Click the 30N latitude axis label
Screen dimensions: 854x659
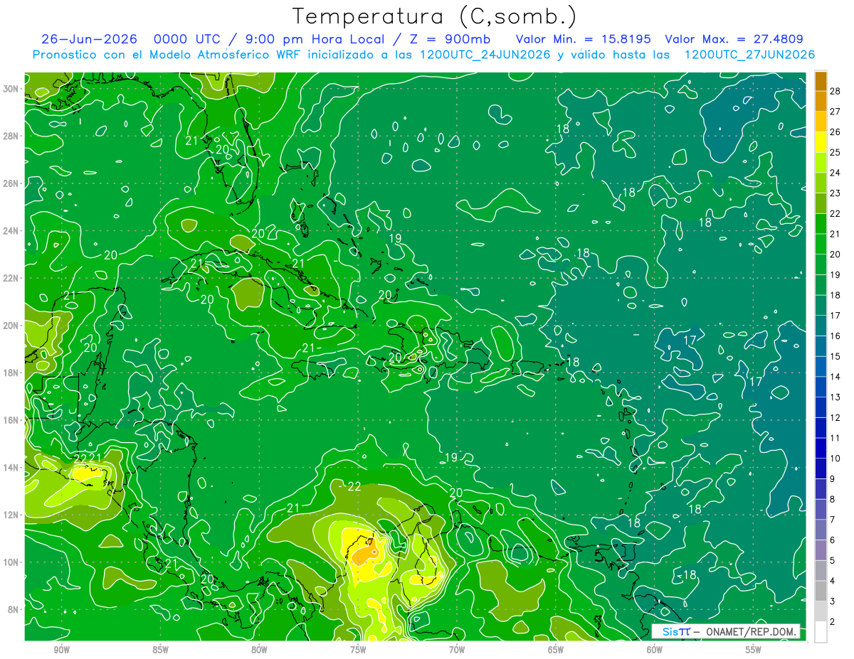pyautogui.click(x=11, y=89)
